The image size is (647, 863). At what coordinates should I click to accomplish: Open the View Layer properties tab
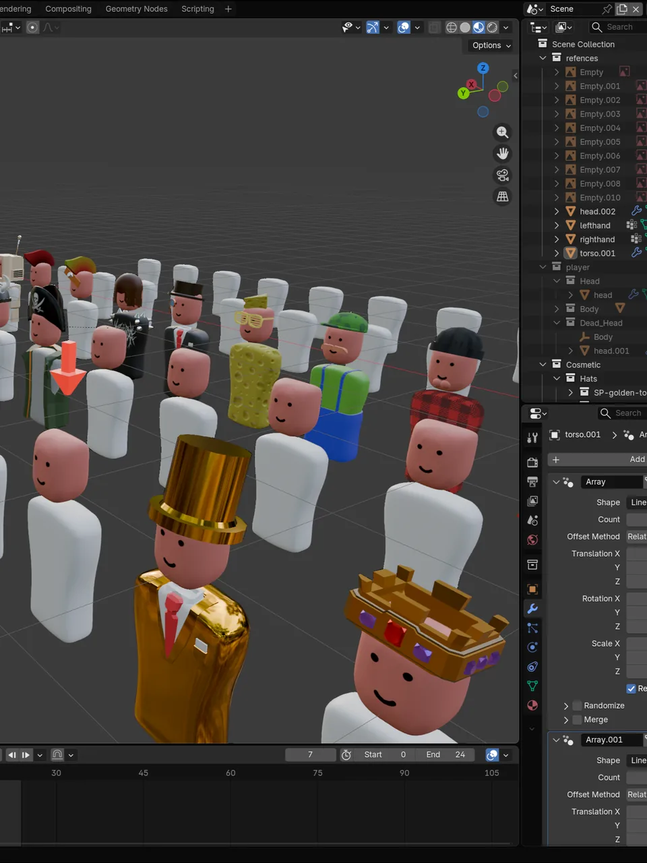pos(532,501)
